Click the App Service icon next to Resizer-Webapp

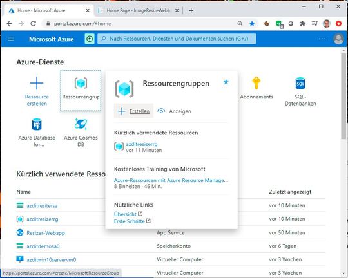[x=20, y=232]
